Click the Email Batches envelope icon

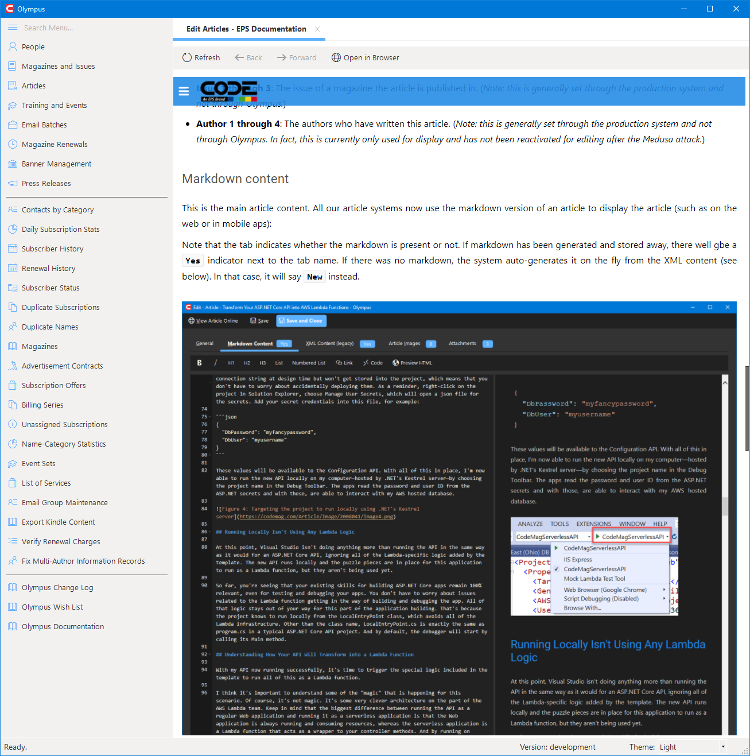pyautogui.click(x=13, y=125)
